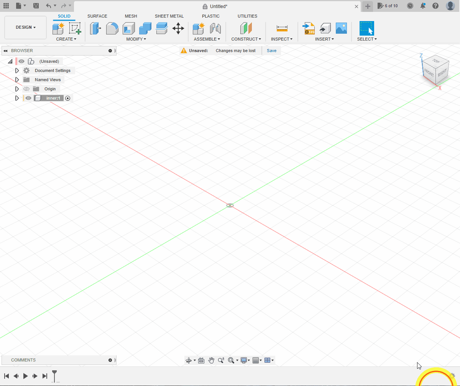
Task: Expand the Named Views folder
Action: tap(17, 80)
